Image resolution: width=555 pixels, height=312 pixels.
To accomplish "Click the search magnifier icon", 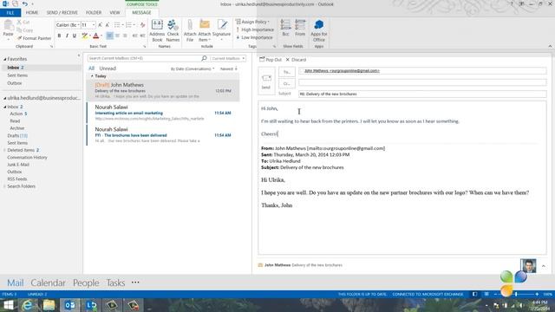I will pyautogui.click(x=205, y=58).
